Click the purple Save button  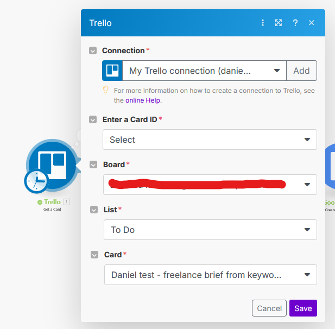(x=303, y=308)
